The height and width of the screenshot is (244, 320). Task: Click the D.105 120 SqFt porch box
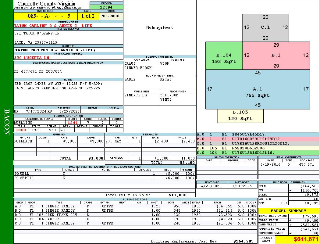click(x=240, y=116)
